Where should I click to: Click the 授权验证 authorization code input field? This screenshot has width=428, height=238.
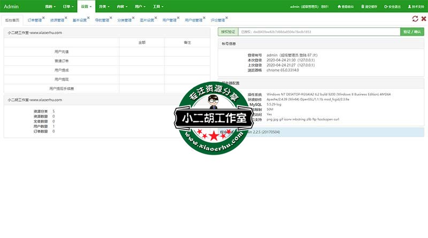pos(318,32)
